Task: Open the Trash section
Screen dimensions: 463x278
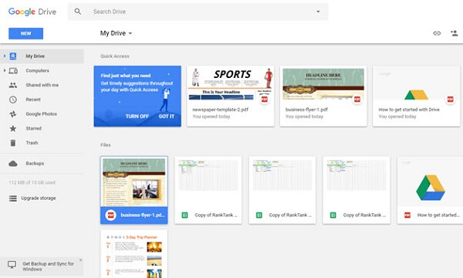Action: (x=32, y=143)
